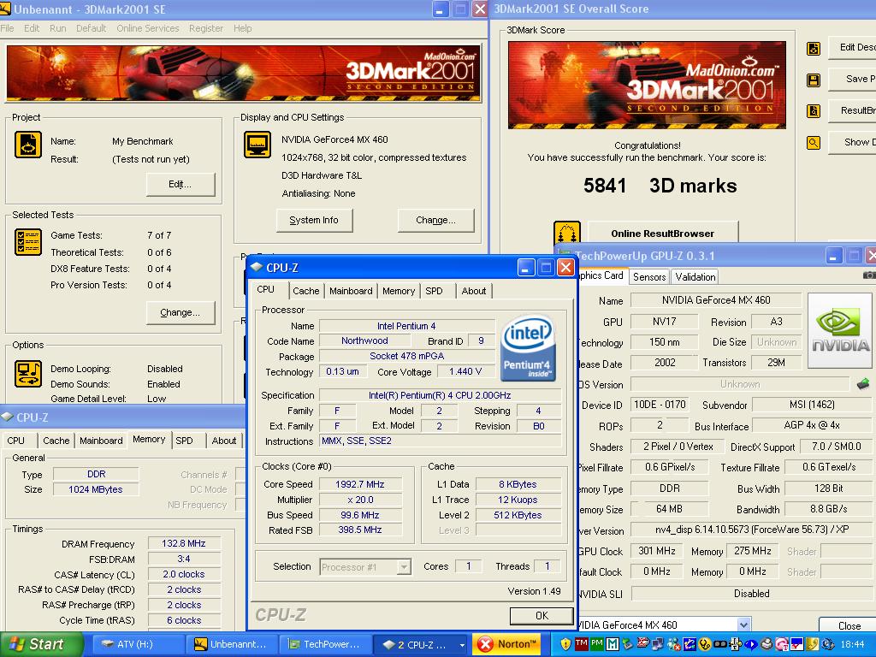The height and width of the screenshot is (657, 876).
Task: Open the Online Services menu
Action: [147, 28]
